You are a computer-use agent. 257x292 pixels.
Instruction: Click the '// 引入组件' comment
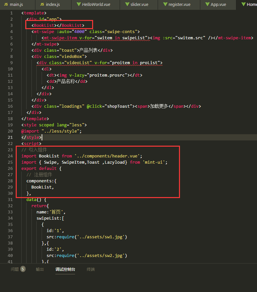(34, 150)
